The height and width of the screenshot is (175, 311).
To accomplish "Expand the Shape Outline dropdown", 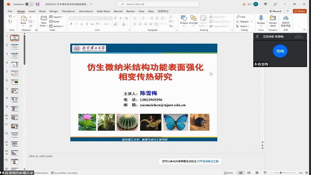I will tap(230, 21).
